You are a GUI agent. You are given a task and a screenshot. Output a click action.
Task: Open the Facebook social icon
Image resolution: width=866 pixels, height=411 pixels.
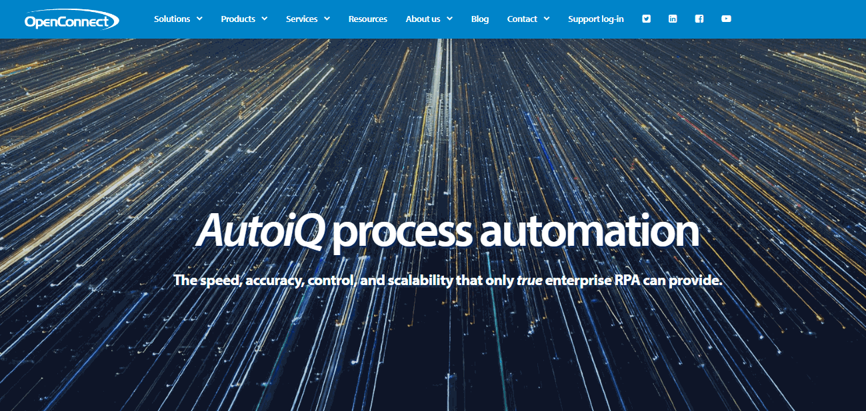(x=699, y=19)
